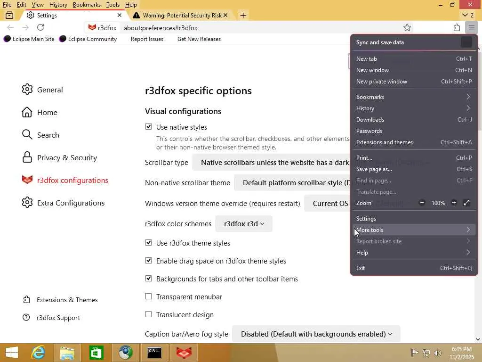482x362 pixels.
Task: Click the network icon in system tray
Action: (x=426, y=353)
